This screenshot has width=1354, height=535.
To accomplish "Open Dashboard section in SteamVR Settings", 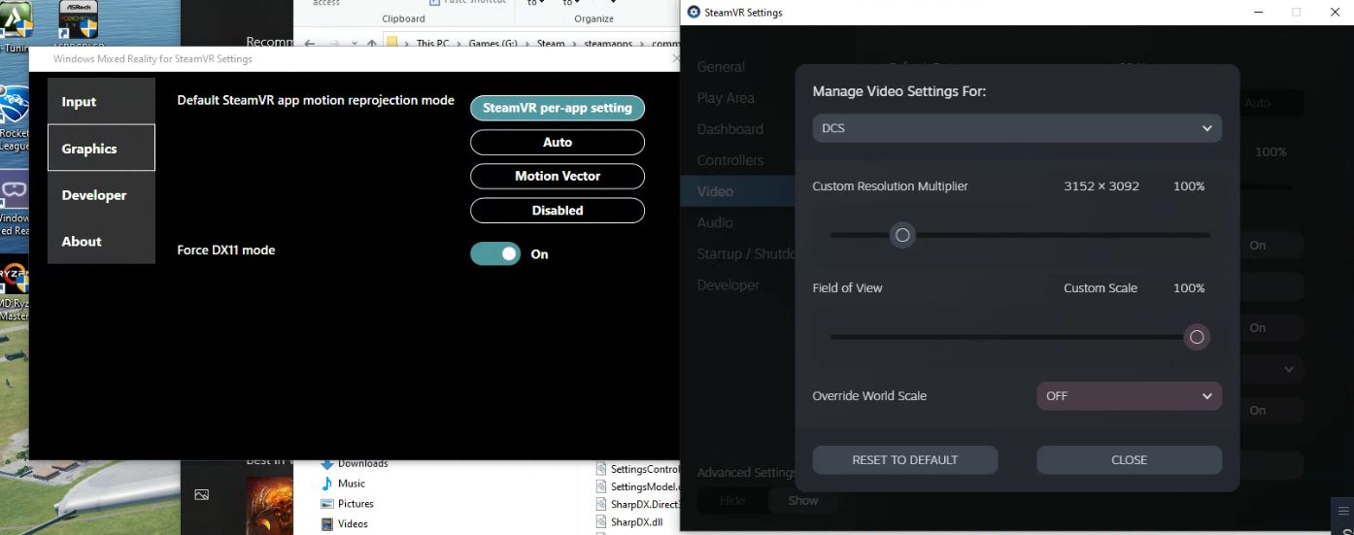I will click(729, 129).
